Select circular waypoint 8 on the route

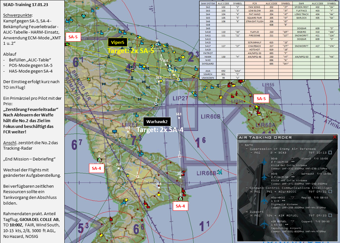coord(161,59)
